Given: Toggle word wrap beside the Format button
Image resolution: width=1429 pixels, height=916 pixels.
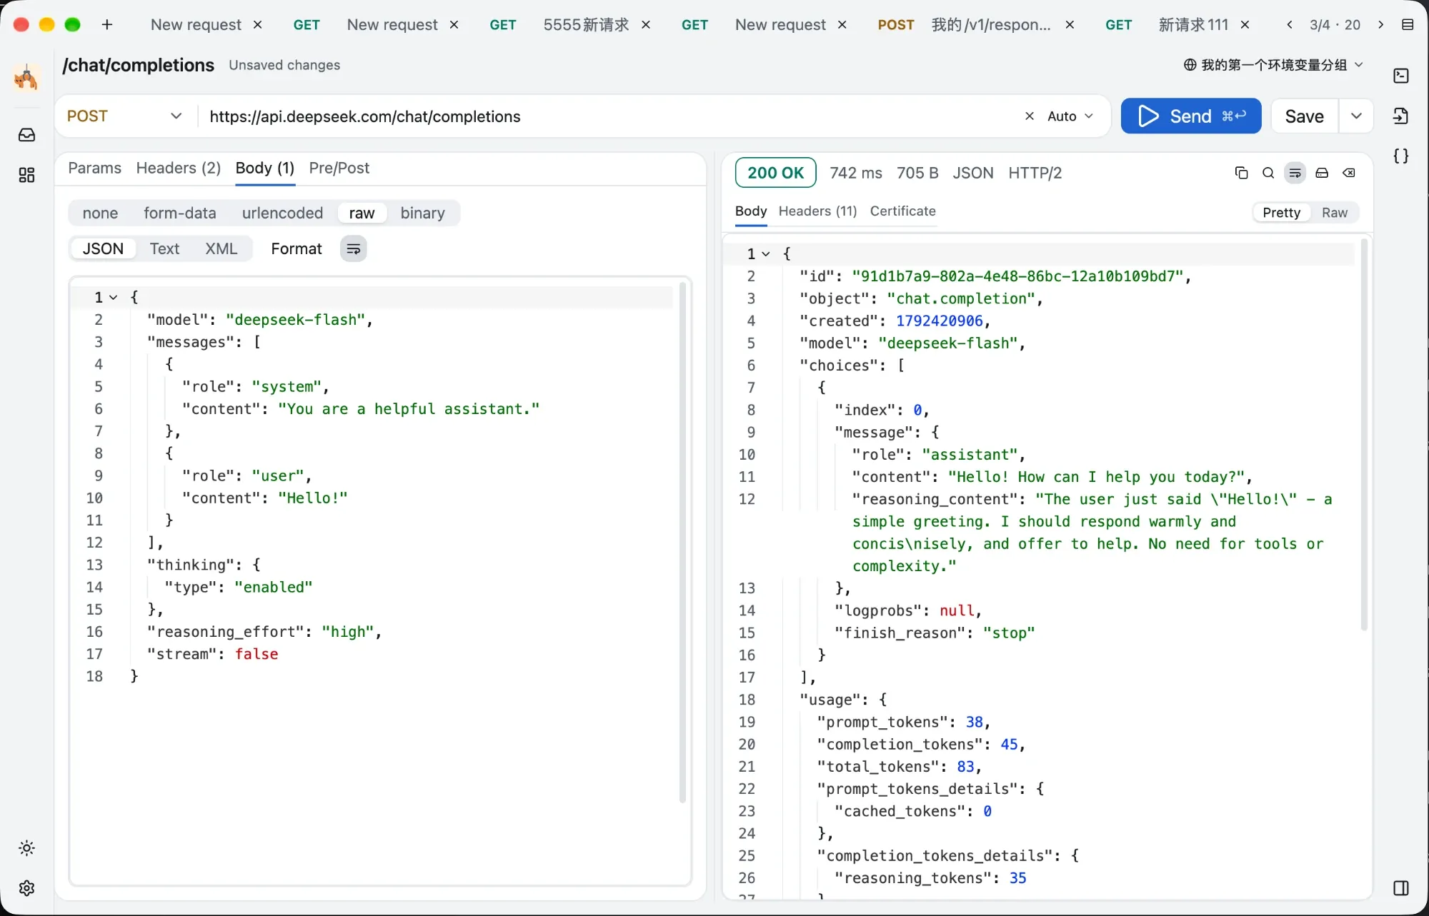Looking at the screenshot, I should pyautogui.click(x=353, y=249).
